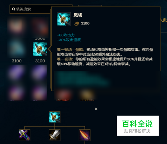Image resolution: width=167 pixels, height=144 pixels.
Task: Click the blurred red item under the tooltip
Action: pyautogui.click(x=63, y=95)
